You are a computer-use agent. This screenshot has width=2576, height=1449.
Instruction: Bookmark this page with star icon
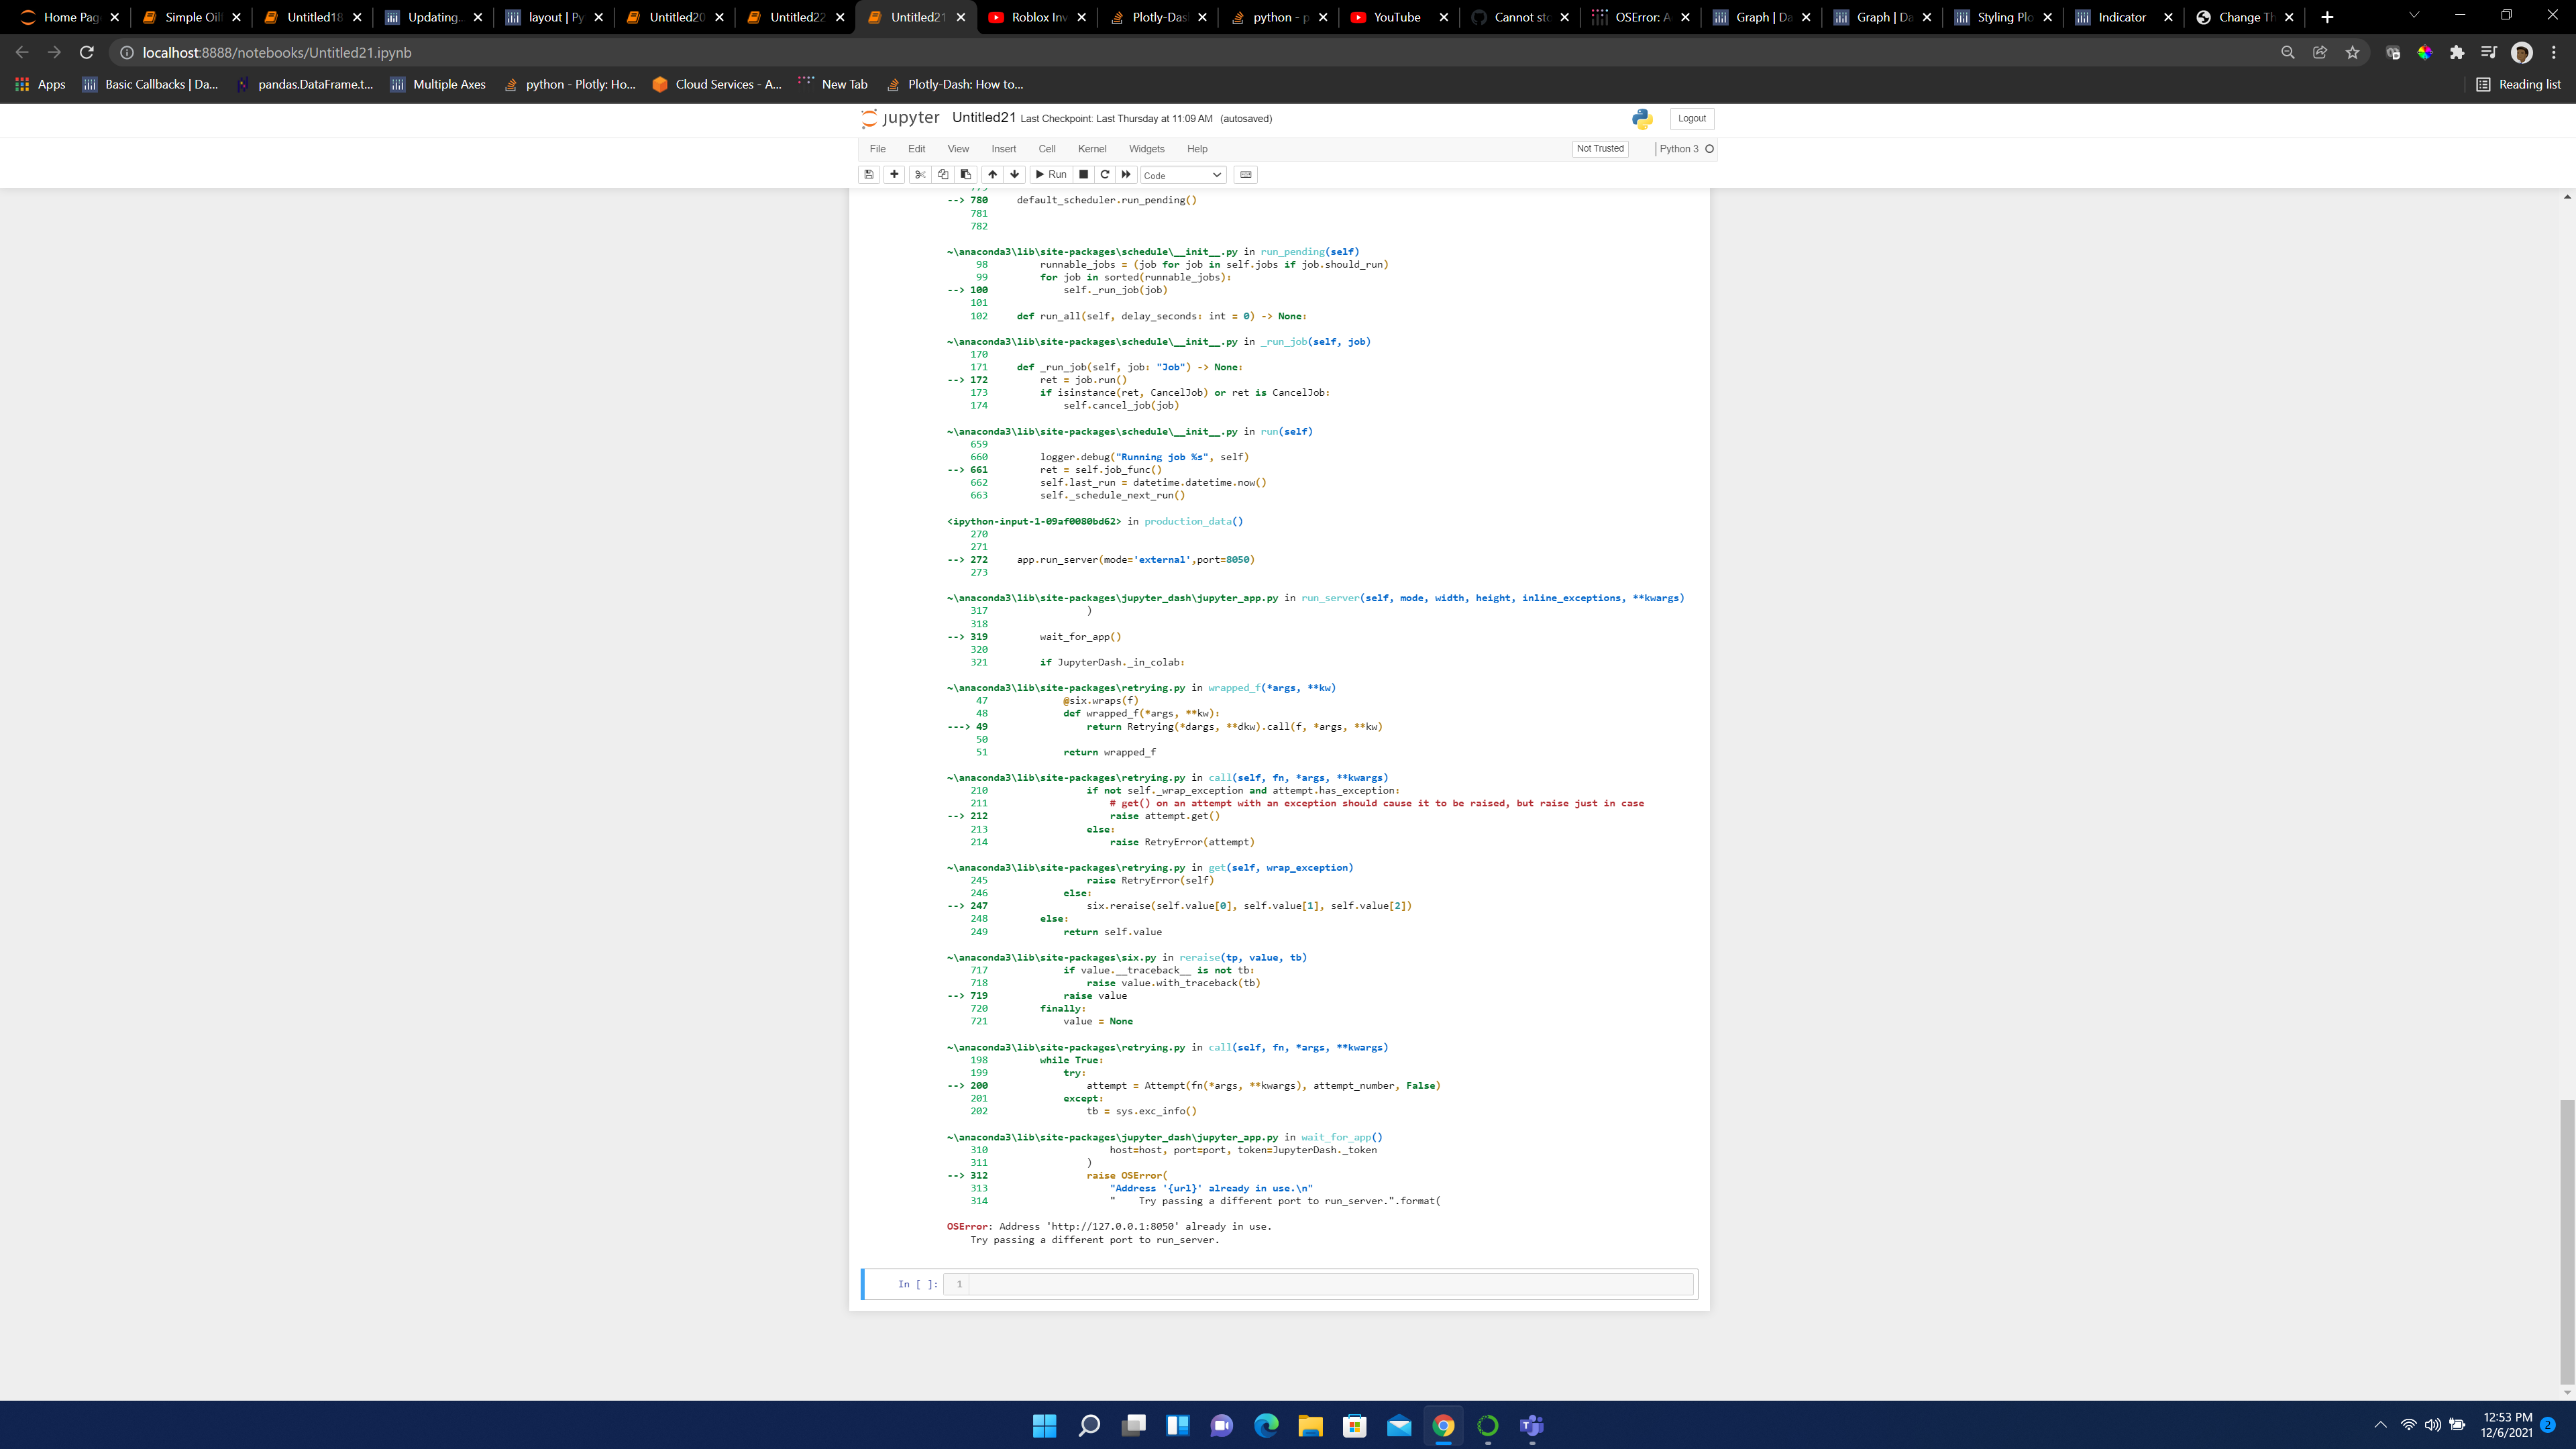click(2352, 53)
